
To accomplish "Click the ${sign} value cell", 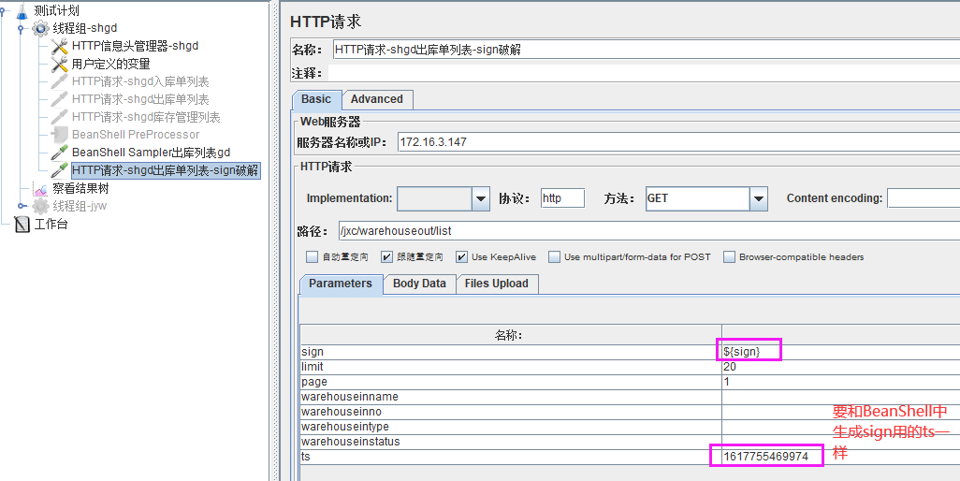I will 840,352.
